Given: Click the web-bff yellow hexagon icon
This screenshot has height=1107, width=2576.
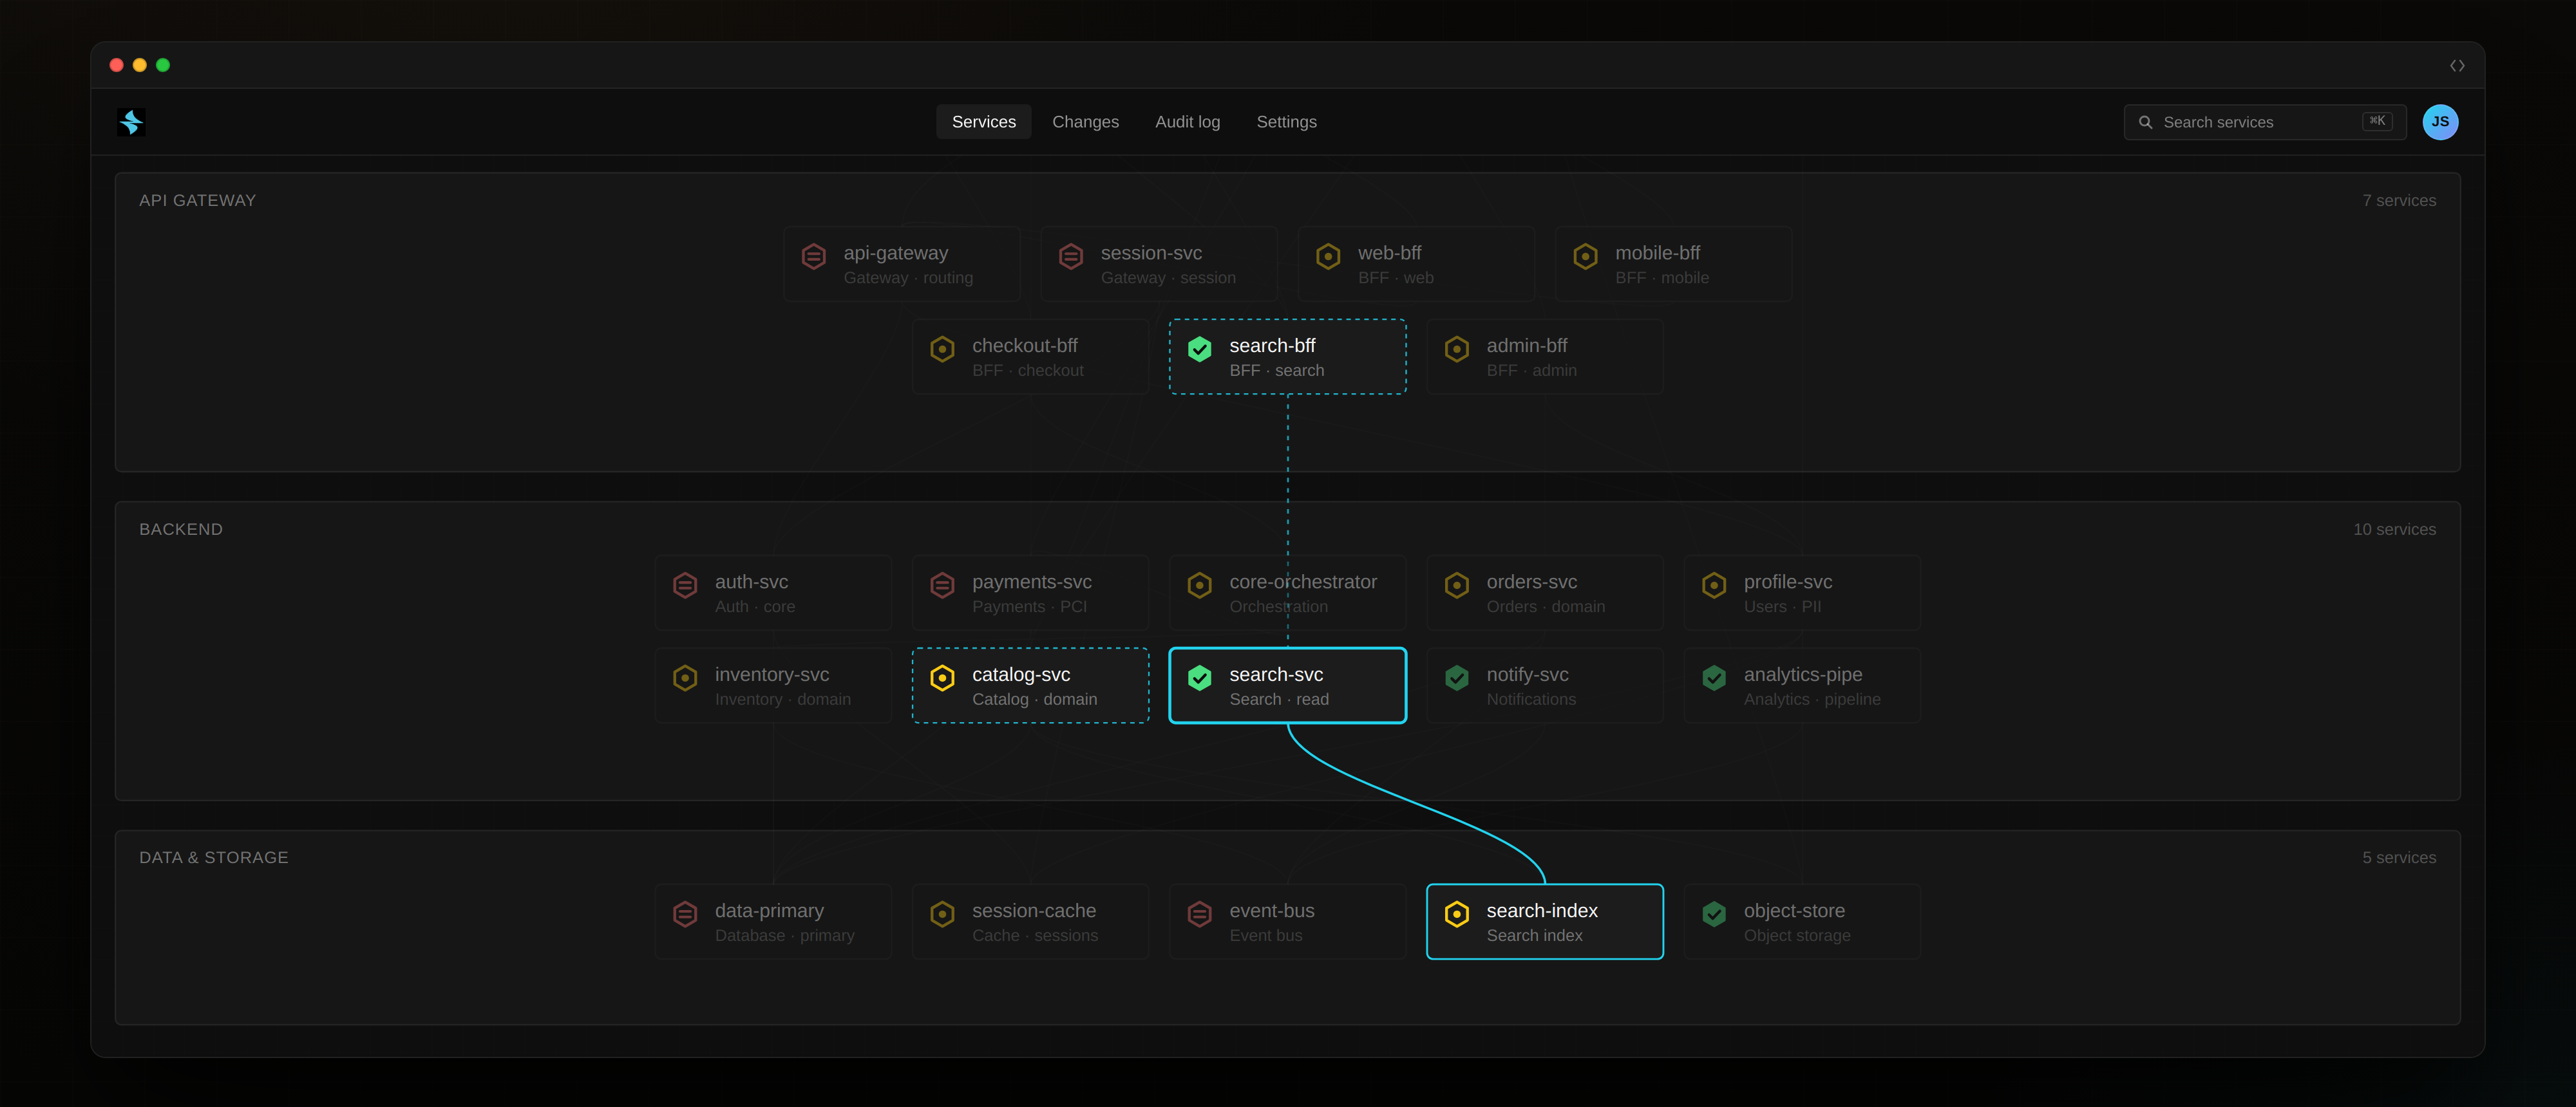Looking at the screenshot, I should 1328,257.
